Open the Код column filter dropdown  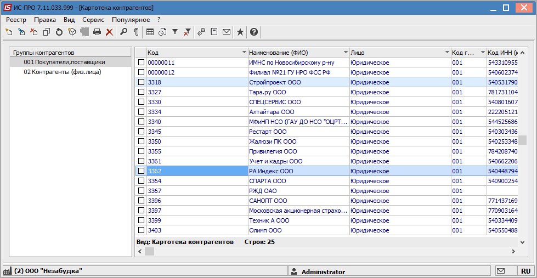point(244,53)
